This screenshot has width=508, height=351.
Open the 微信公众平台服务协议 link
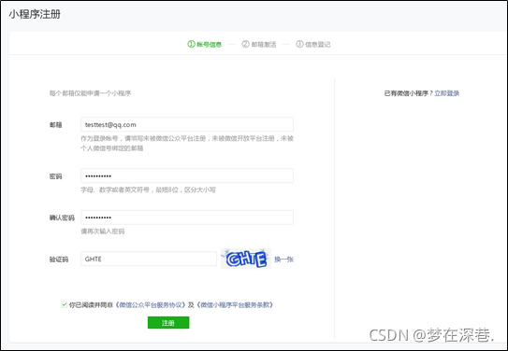pos(151,304)
